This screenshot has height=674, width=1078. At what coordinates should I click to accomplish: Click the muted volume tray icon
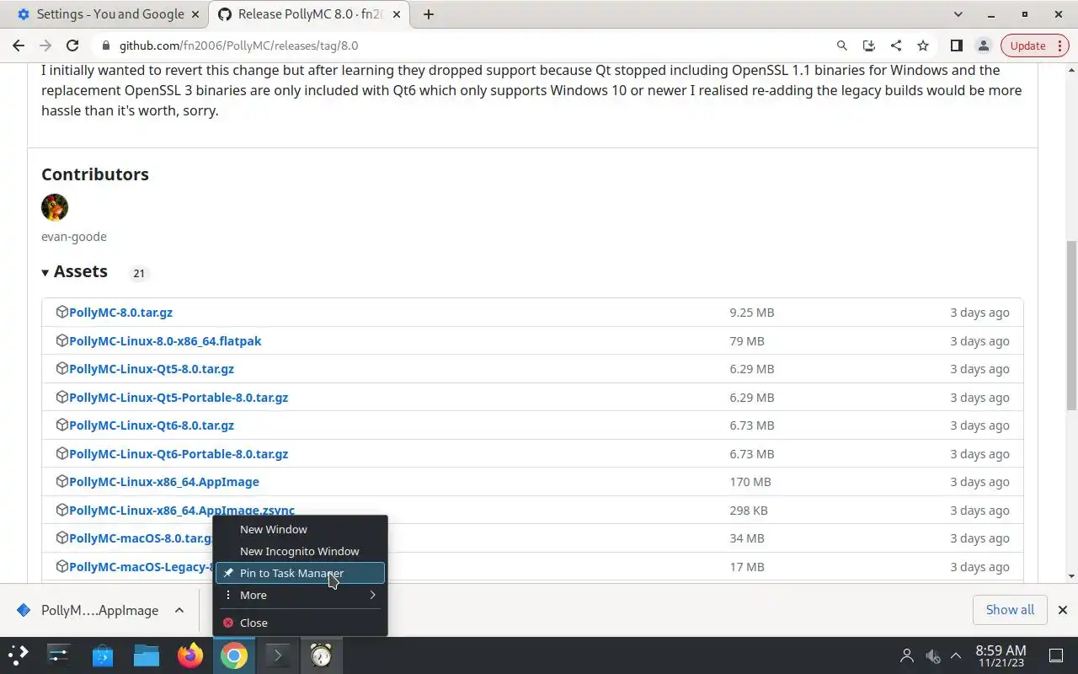[x=932, y=655]
